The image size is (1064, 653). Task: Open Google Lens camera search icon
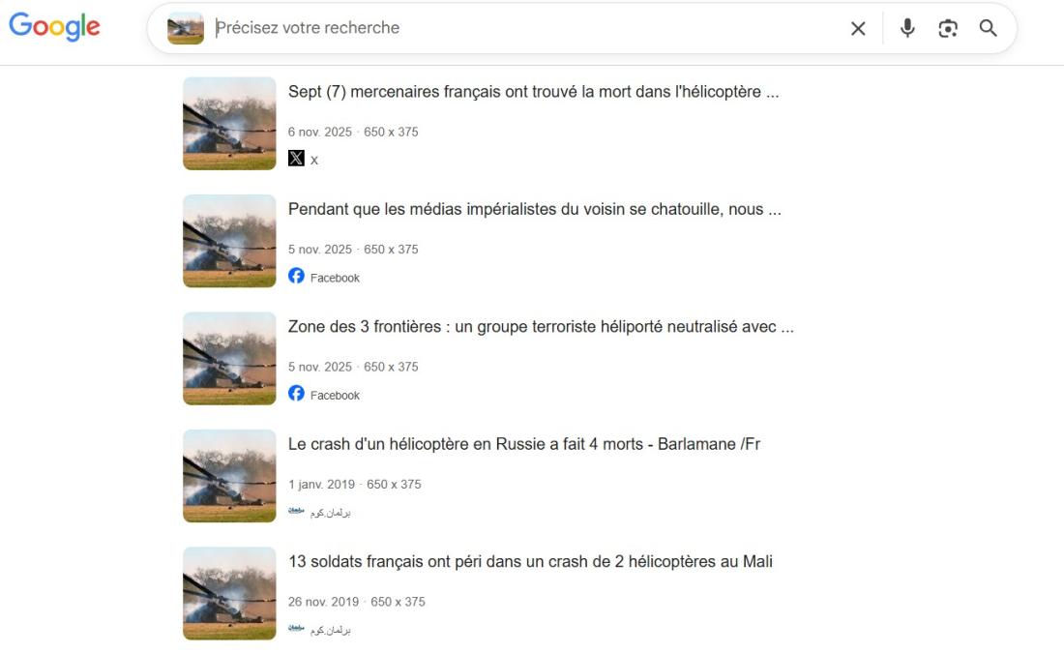[948, 28]
